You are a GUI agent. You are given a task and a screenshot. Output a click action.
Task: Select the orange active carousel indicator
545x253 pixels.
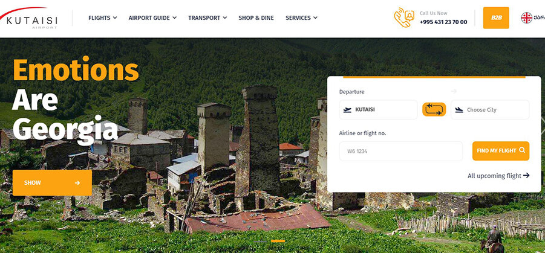[278, 241]
